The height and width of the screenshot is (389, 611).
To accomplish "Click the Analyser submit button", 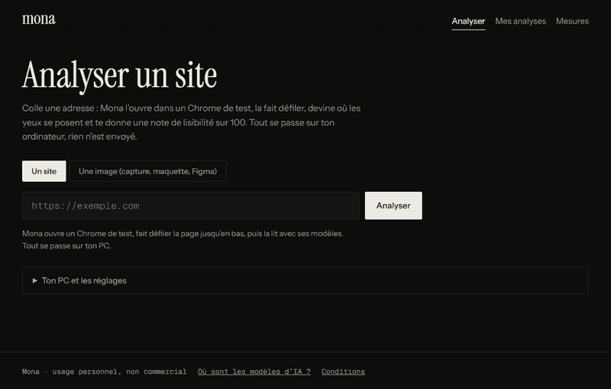I will click(x=393, y=206).
